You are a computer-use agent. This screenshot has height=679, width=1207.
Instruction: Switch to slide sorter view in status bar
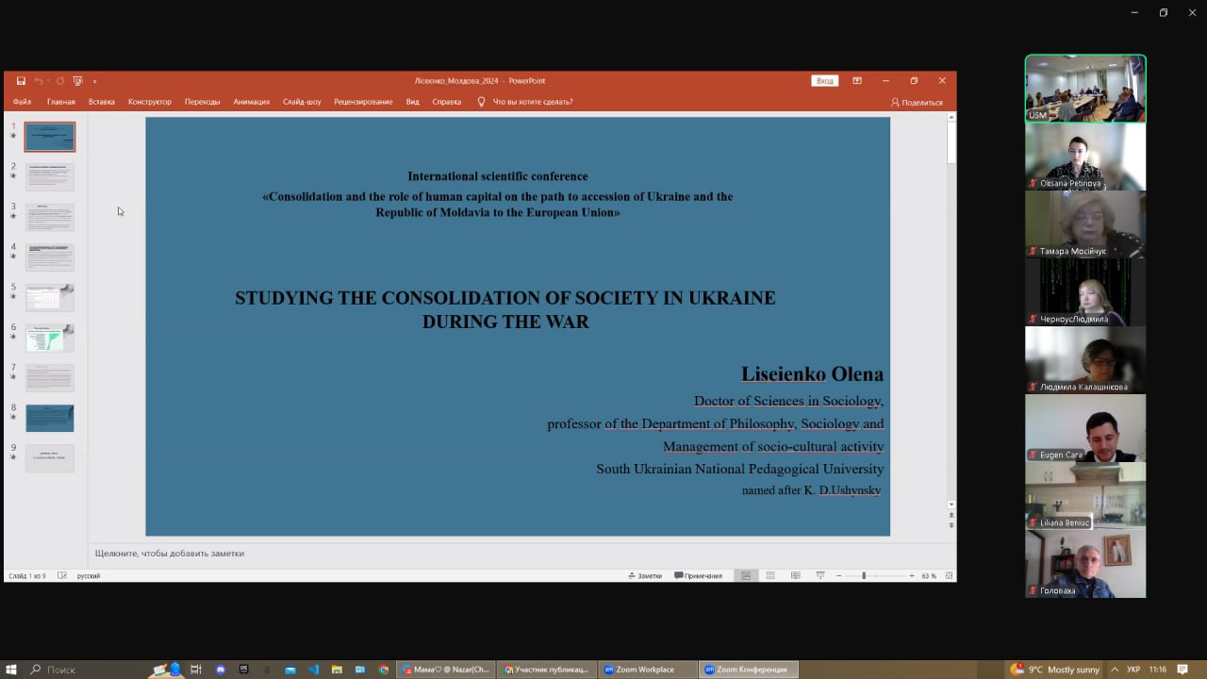(770, 575)
